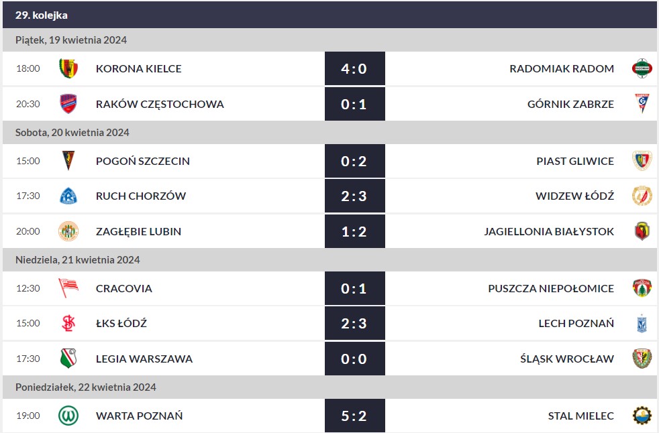Screen dimensions: 659x433
Task: Click the Górnik Zabrze club crest
Action: point(642,104)
